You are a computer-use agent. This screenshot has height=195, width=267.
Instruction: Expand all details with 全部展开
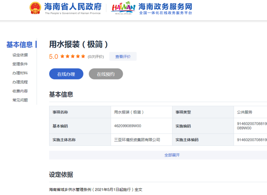click(x=172, y=155)
